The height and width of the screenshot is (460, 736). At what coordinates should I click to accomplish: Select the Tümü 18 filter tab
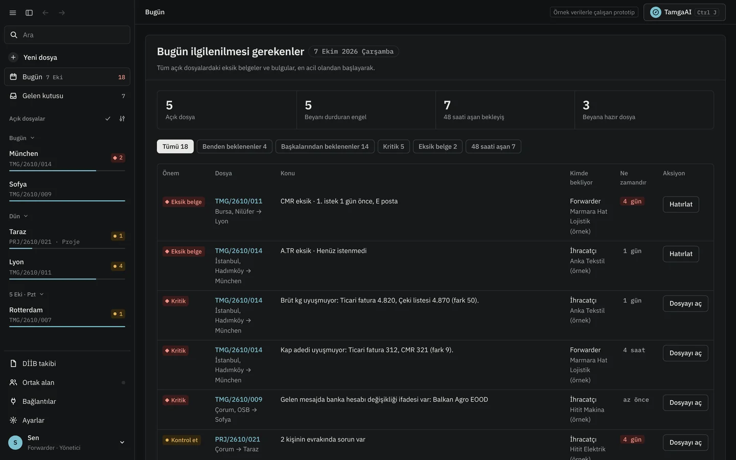pos(175,147)
